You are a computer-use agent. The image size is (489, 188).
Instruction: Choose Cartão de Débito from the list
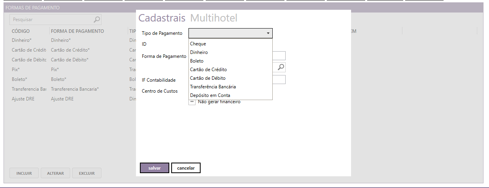pyautogui.click(x=208, y=78)
